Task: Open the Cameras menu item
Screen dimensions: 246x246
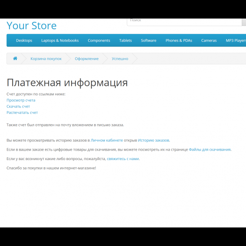Action: (209, 40)
